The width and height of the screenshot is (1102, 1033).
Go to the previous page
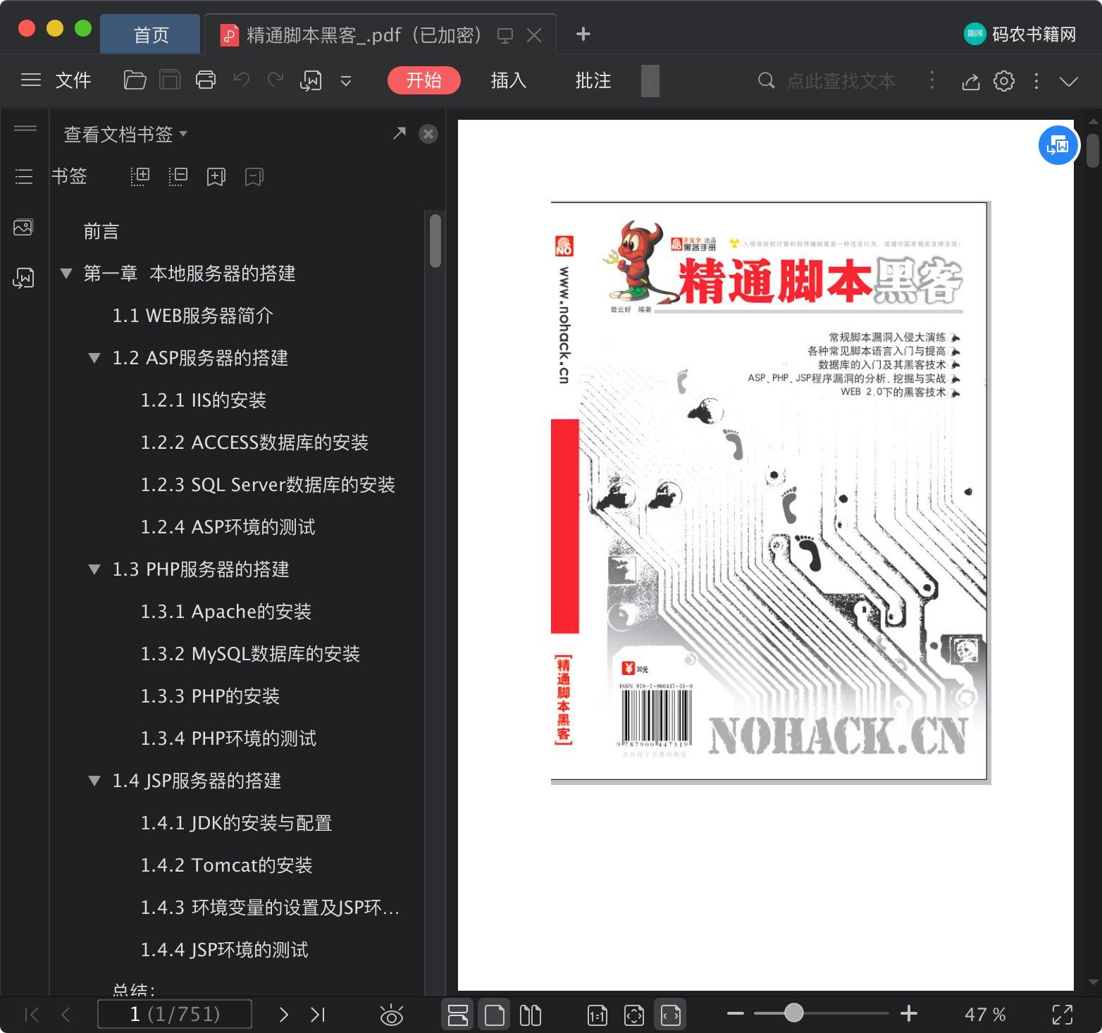coord(66,1015)
